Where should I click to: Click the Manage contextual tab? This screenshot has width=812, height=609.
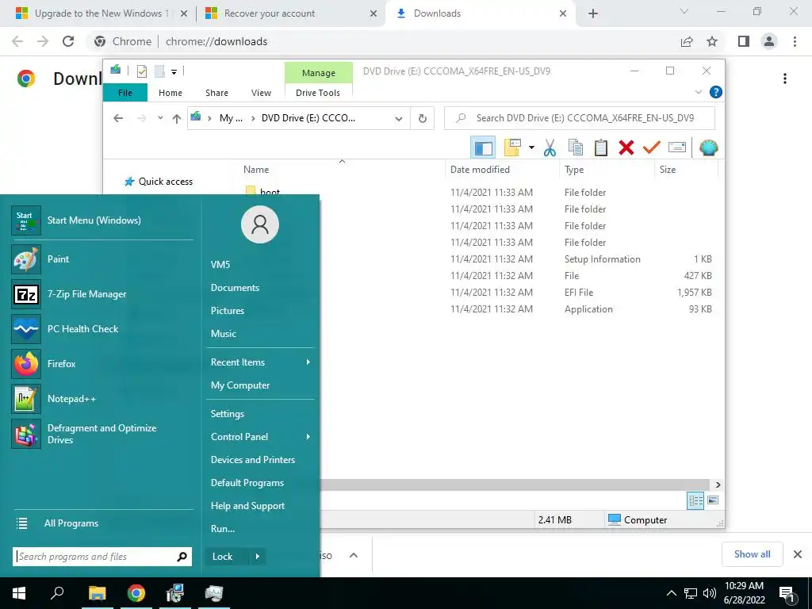click(x=319, y=73)
